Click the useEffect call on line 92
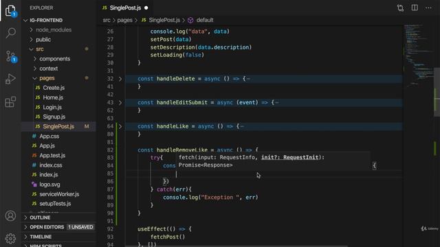Viewport: 440px width, 247px height. click(x=164, y=229)
